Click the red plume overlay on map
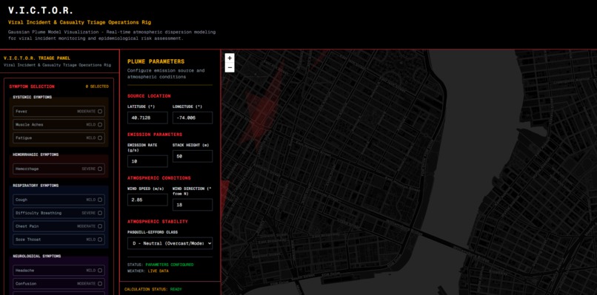The width and height of the screenshot is (597, 295). tap(261, 112)
